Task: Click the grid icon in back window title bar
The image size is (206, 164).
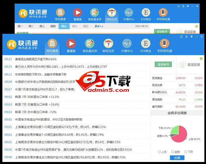Action: pos(179,6)
